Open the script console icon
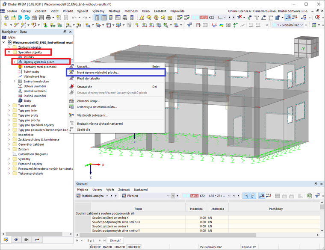Image resolution: width=325 pixels, height=250 pixels. tap(118, 18)
